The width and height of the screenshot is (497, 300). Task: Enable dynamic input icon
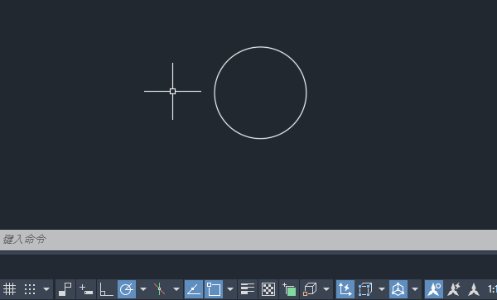click(86, 289)
